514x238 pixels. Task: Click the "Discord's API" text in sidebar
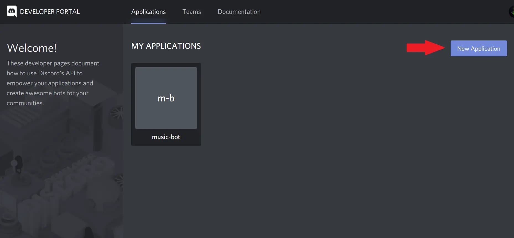point(57,73)
